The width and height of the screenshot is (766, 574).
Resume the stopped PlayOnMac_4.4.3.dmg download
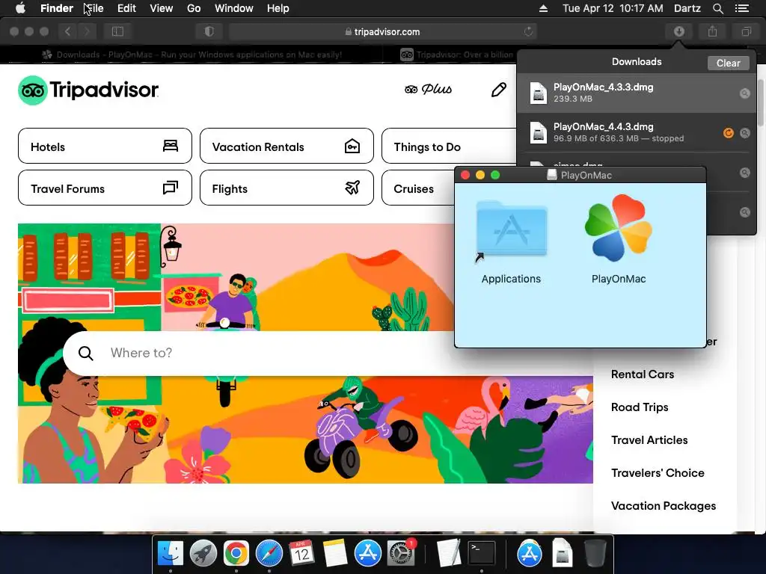(x=728, y=133)
